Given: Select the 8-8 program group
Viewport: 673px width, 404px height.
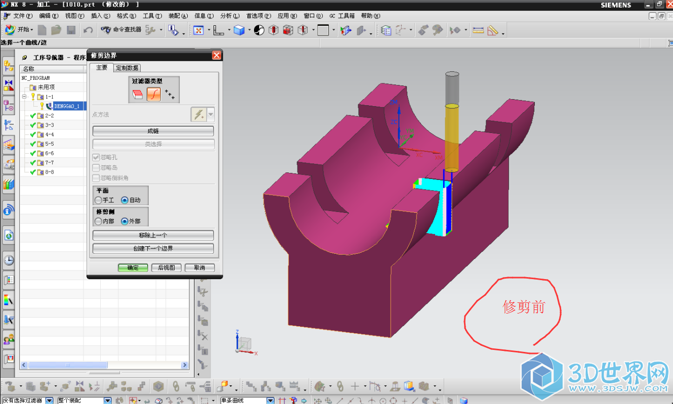Looking at the screenshot, I should (x=50, y=172).
